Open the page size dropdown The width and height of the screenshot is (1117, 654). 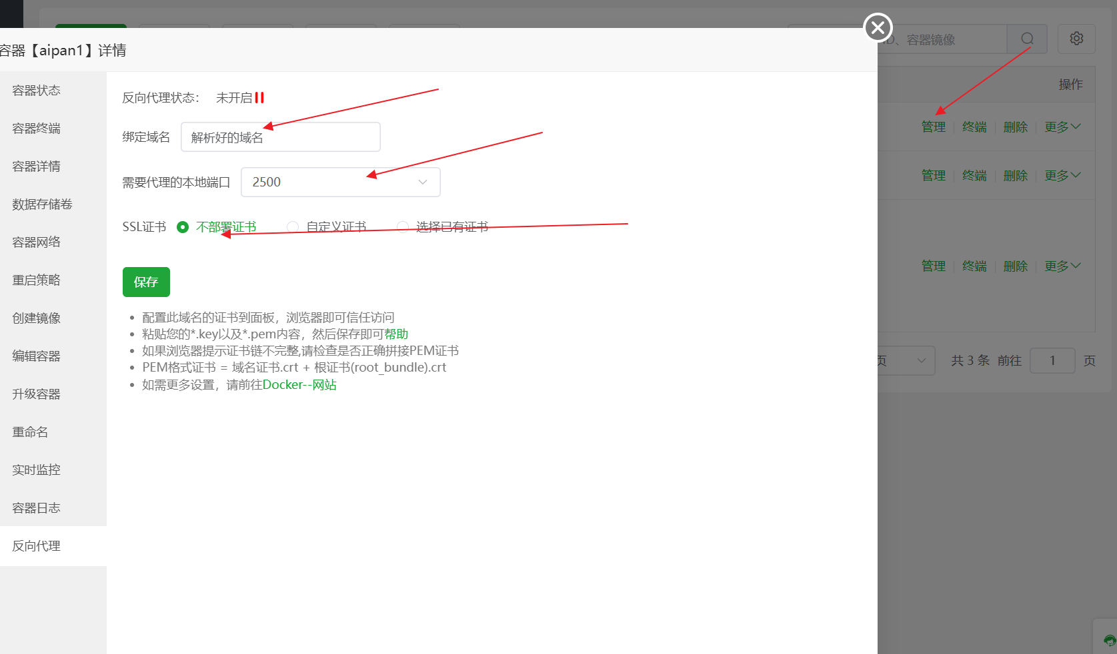pyautogui.click(x=907, y=360)
